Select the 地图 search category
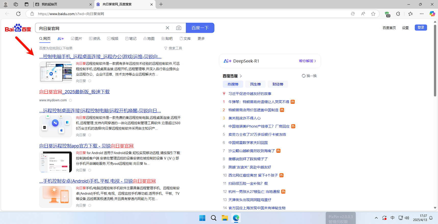Image resolution: width=438 pixels, height=224 pixels. 149,39
